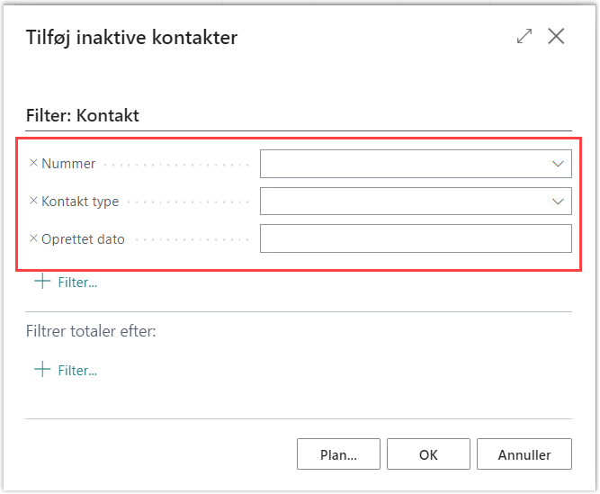
Task: Click the Filtrer totaler efter heading
Action: [91, 331]
